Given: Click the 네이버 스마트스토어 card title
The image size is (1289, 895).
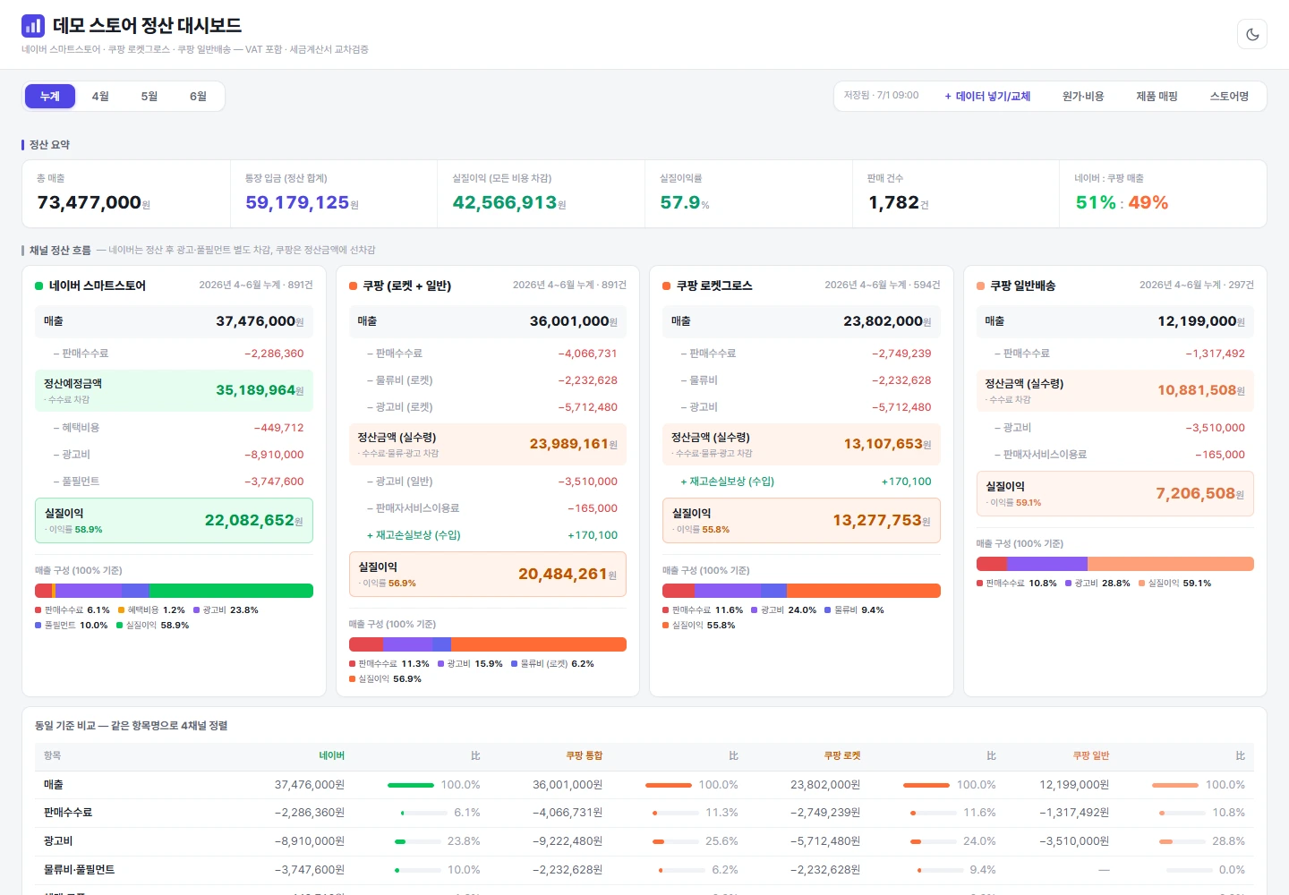Looking at the screenshot, I should 98,286.
